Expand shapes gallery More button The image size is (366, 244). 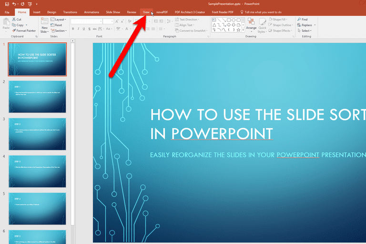243,30
